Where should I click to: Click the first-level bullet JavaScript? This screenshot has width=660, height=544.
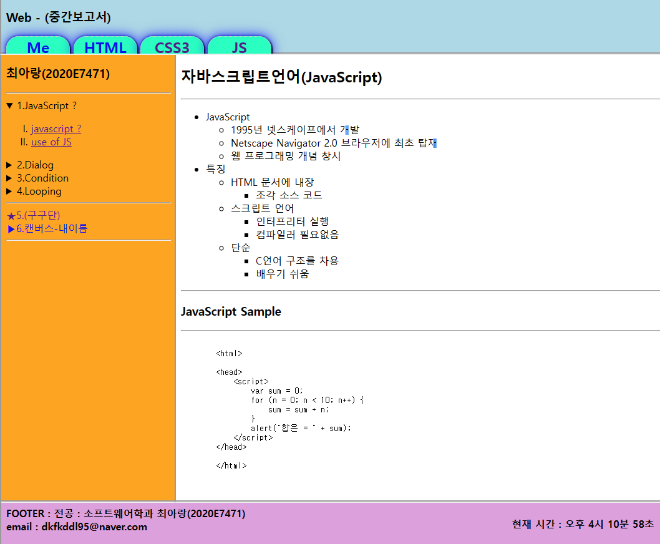tap(228, 117)
